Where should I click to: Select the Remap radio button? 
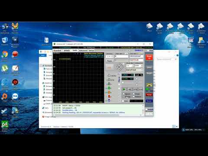123,97
